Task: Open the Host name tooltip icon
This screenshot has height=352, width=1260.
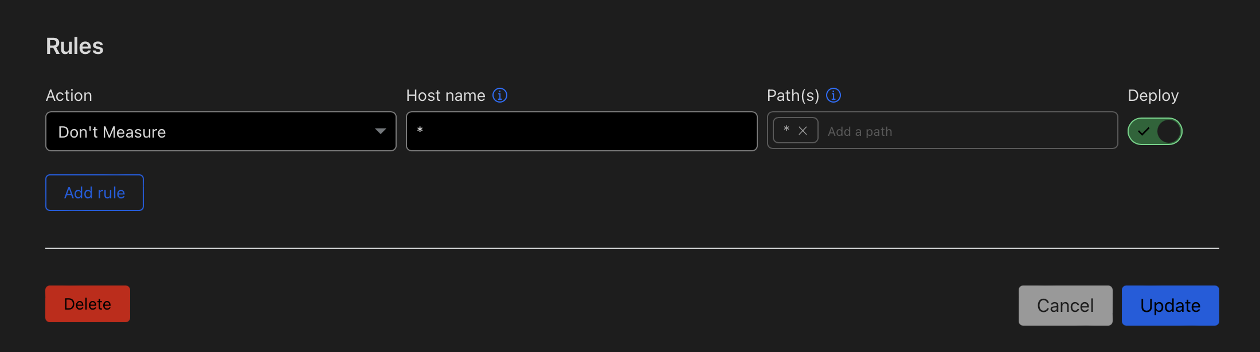Action: coord(499,95)
